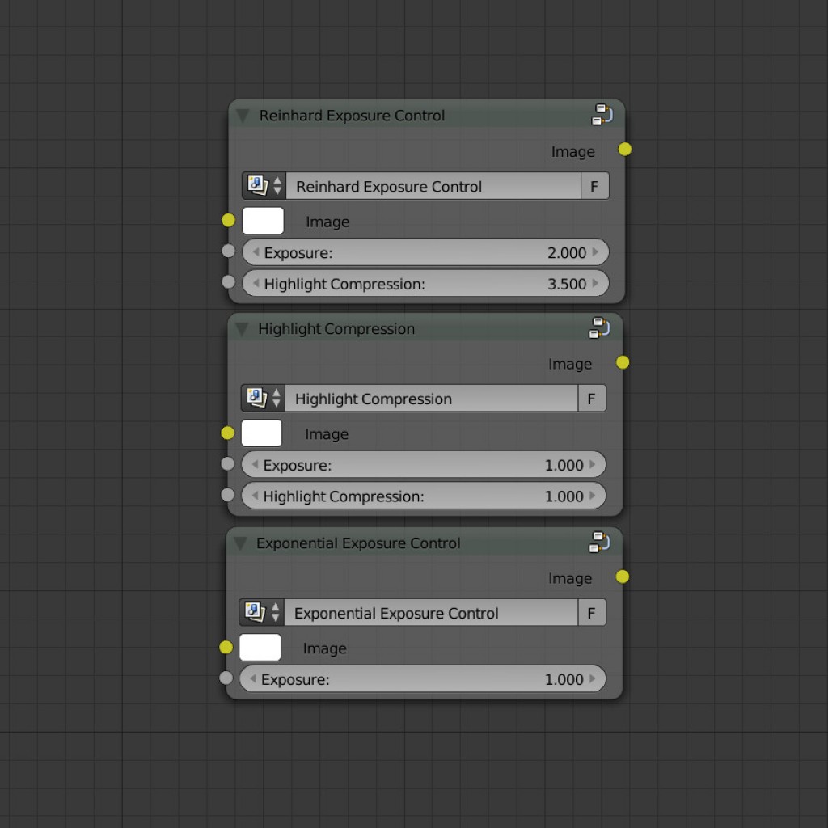The image size is (828, 828).
Task: Click the Exposure input socket on Exponential node
Action: tap(226, 678)
